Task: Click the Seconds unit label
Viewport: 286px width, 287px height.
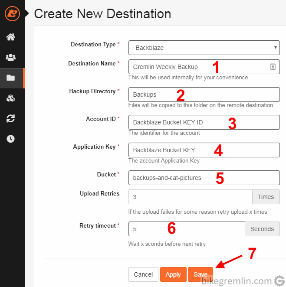Action: pyautogui.click(x=262, y=229)
